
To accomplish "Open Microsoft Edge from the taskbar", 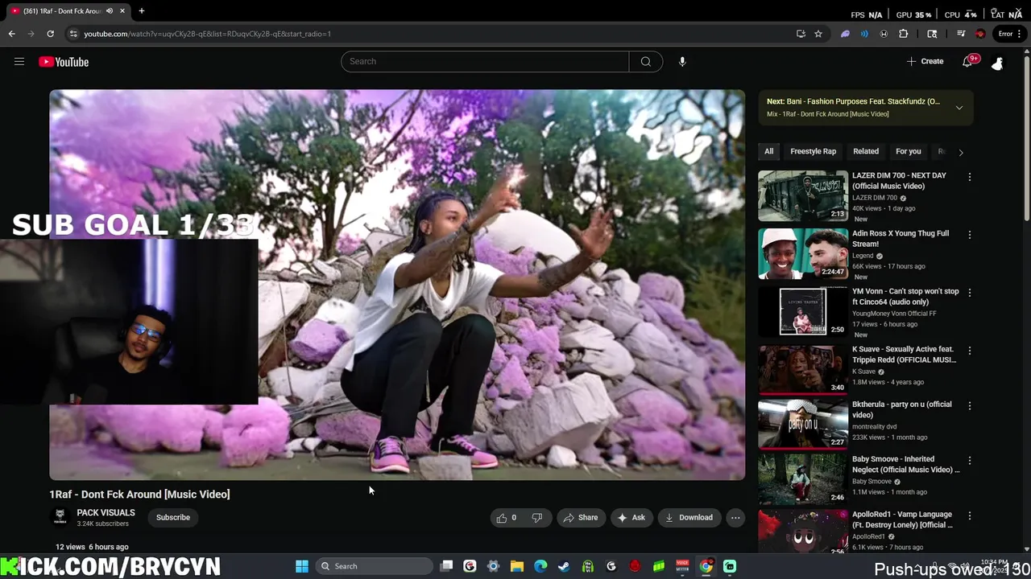I will click(540, 566).
